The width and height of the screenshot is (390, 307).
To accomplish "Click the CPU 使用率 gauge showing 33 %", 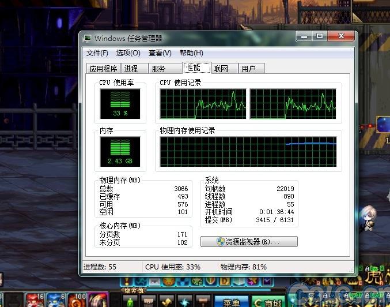I will [x=120, y=104].
